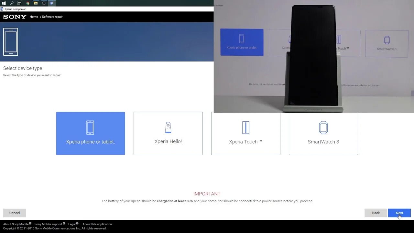Click the Xperia Companion title bar icon

coord(2,9)
